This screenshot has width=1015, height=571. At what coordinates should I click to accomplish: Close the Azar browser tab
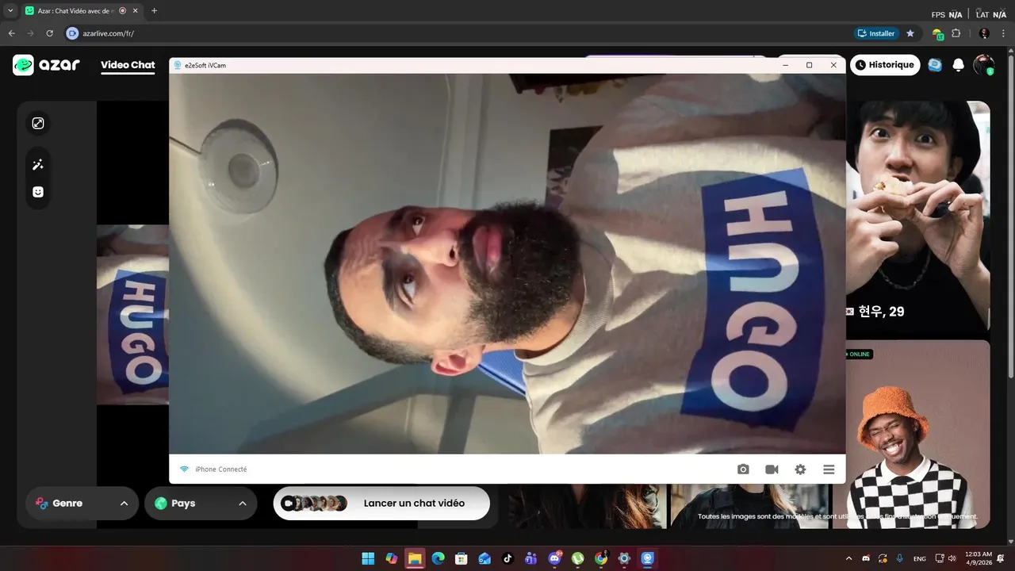136,11
